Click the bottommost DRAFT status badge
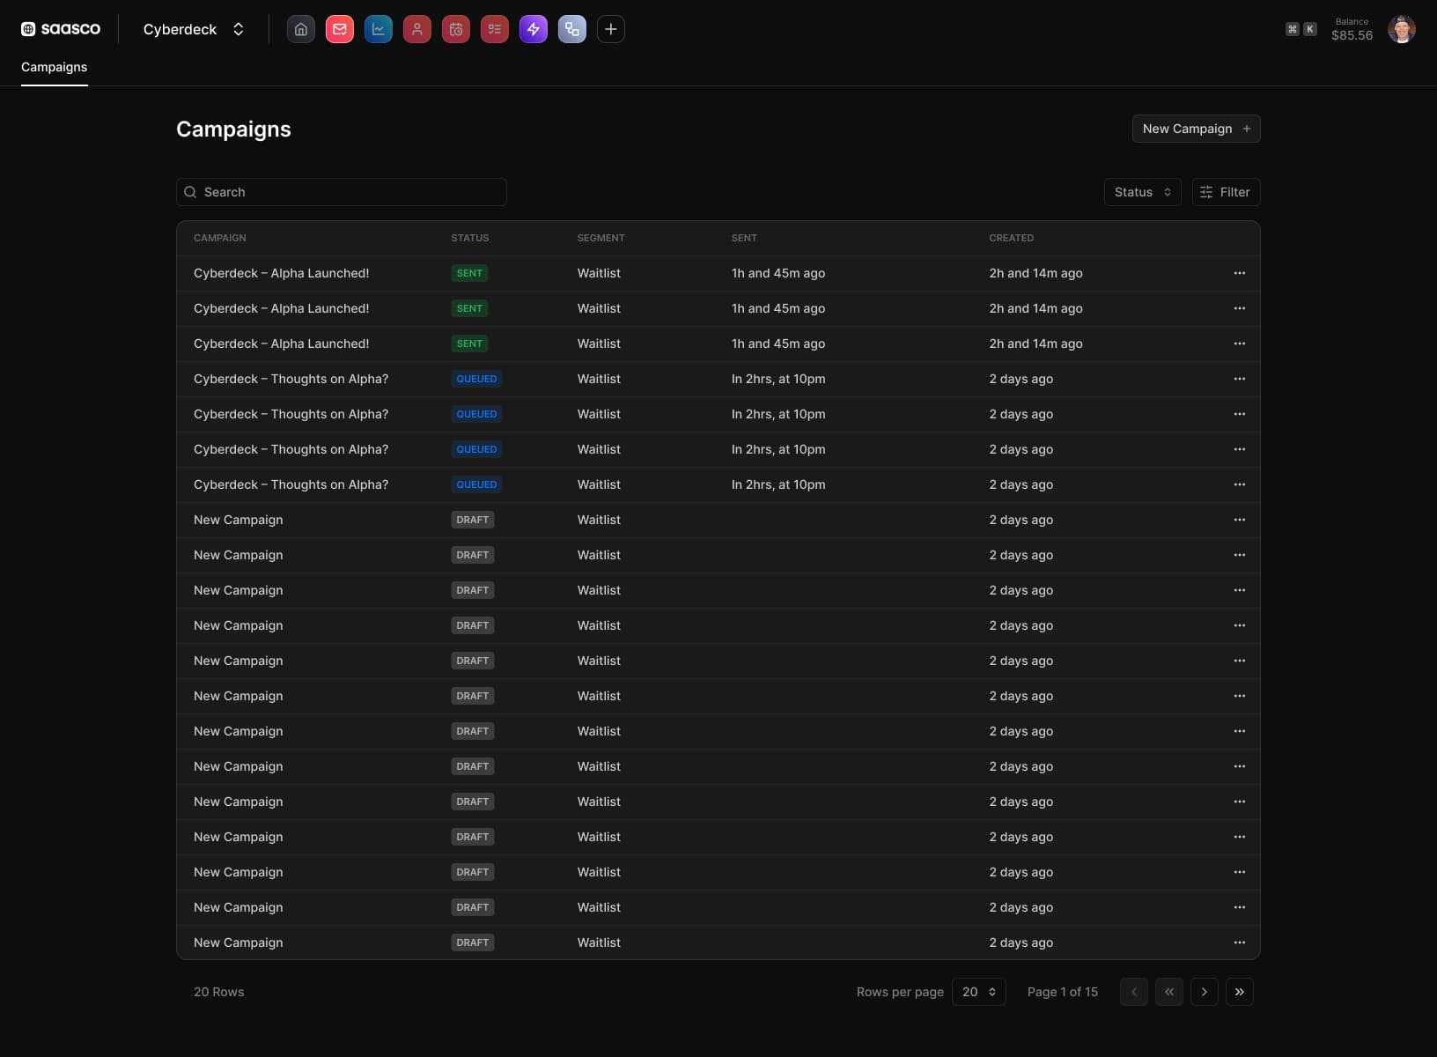Viewport: 1437px width, 1057px height. pyautogui.click(x=472, y=942)
